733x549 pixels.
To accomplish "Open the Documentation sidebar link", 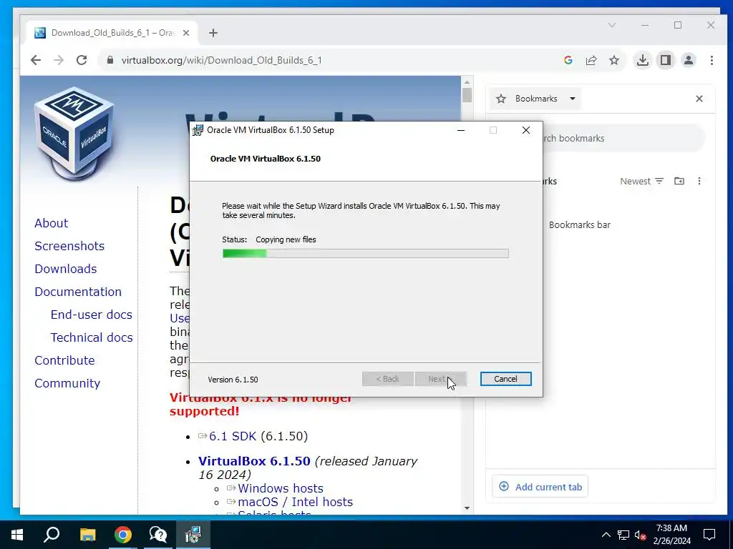I will pos(78,292).
